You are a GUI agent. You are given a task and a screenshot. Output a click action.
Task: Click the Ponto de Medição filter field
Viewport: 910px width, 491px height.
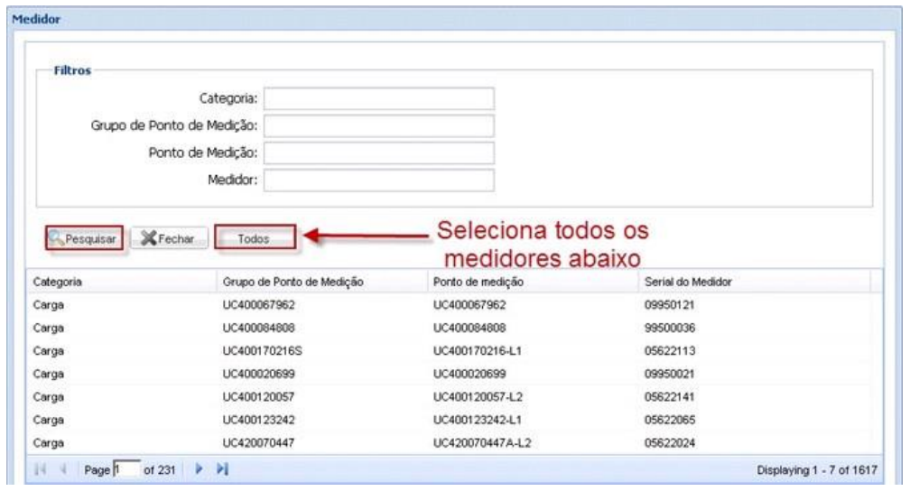pos(378,153)
